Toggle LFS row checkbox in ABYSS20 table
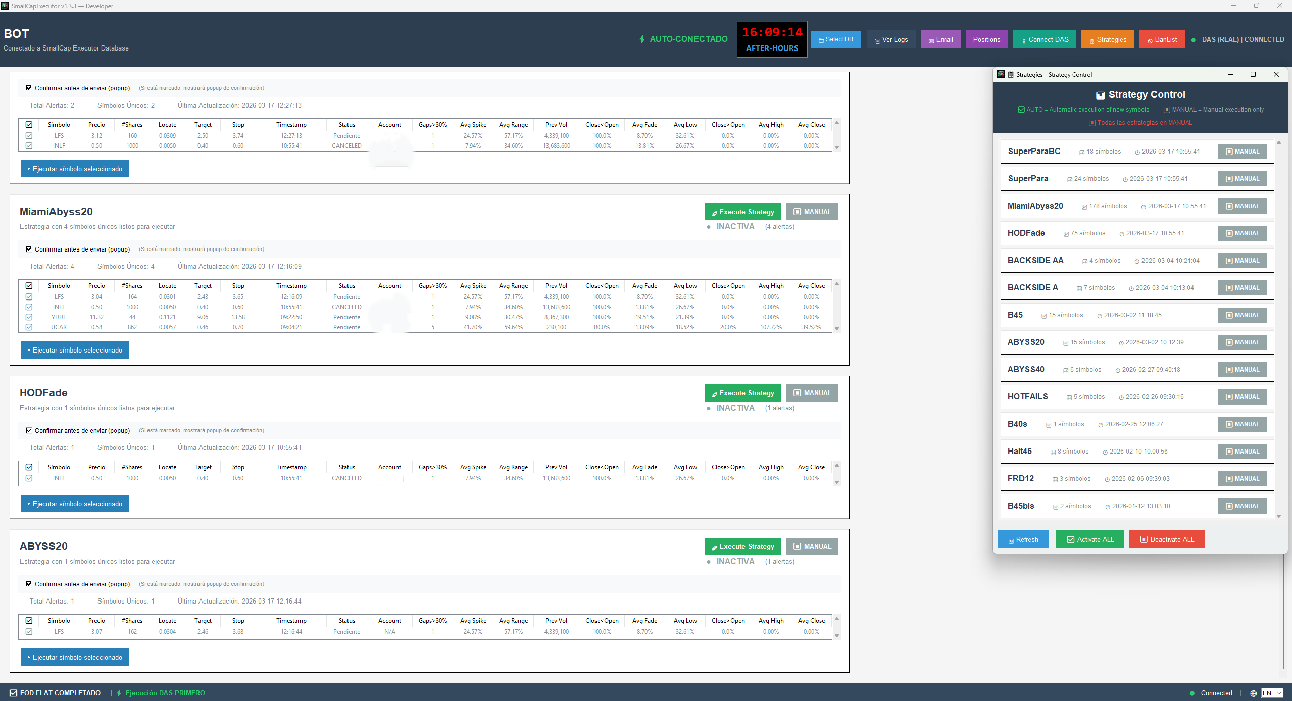The width and height of the screenshot is (1292, 701). pyautogui.click(x=29, y=632)
